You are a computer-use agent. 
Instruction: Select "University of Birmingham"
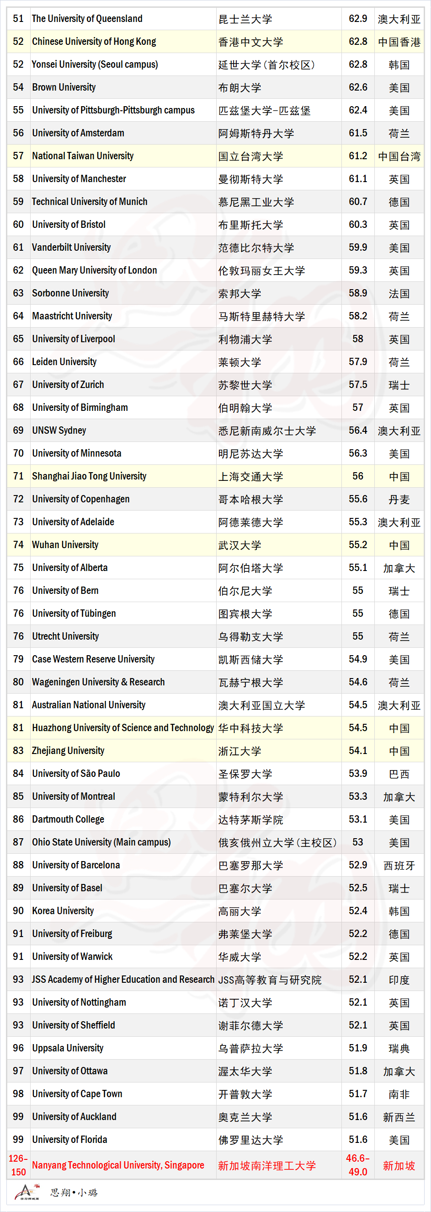click(80, 408)
